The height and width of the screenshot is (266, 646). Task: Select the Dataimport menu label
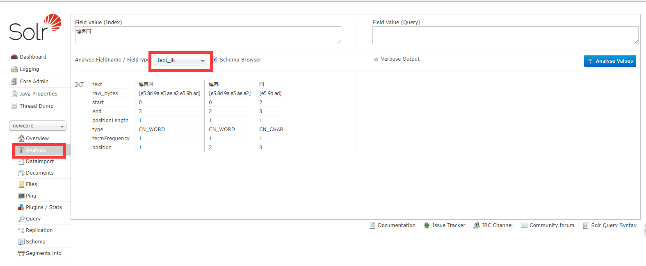(x=40, y=161)
